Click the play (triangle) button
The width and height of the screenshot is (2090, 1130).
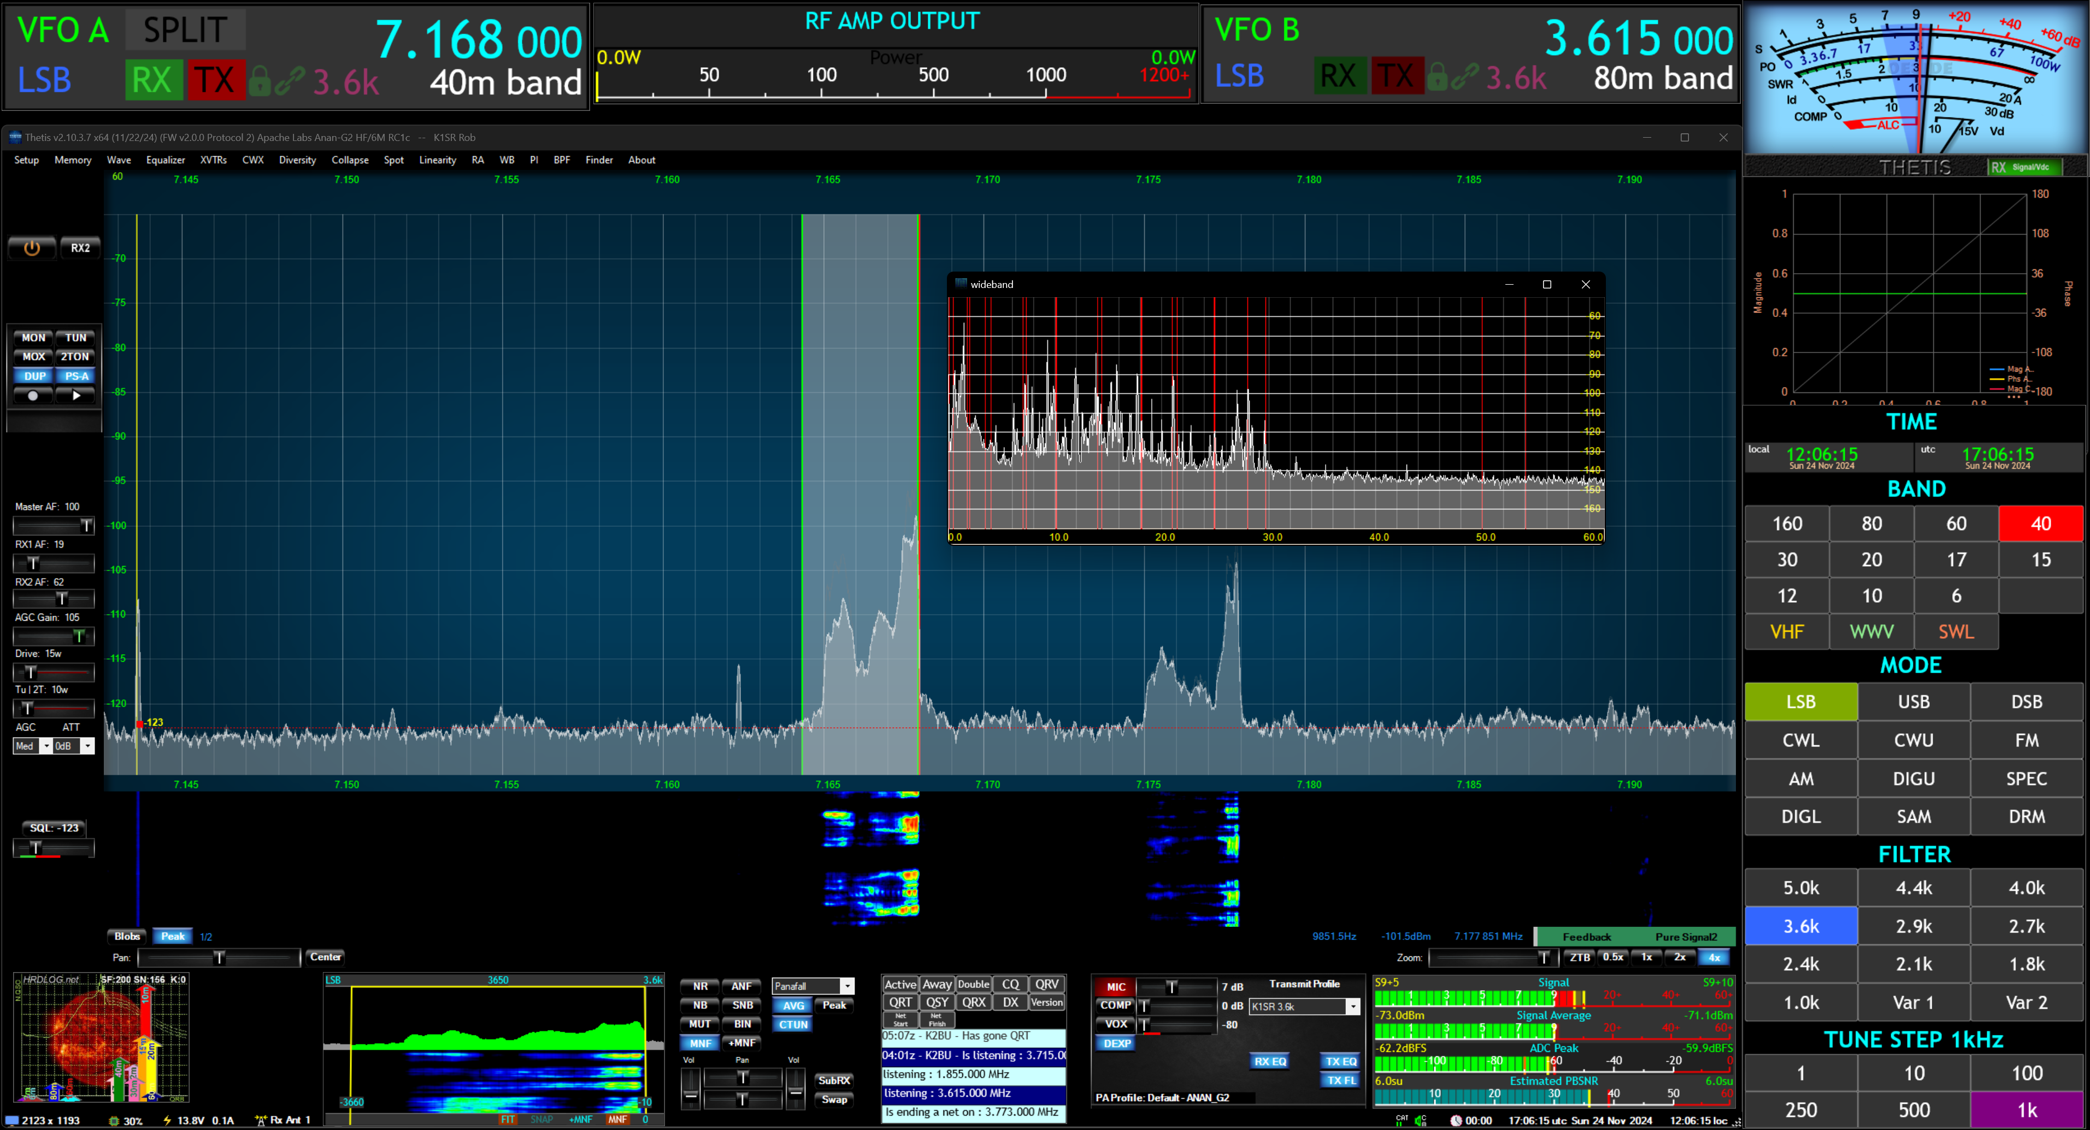tap(76, 396)
